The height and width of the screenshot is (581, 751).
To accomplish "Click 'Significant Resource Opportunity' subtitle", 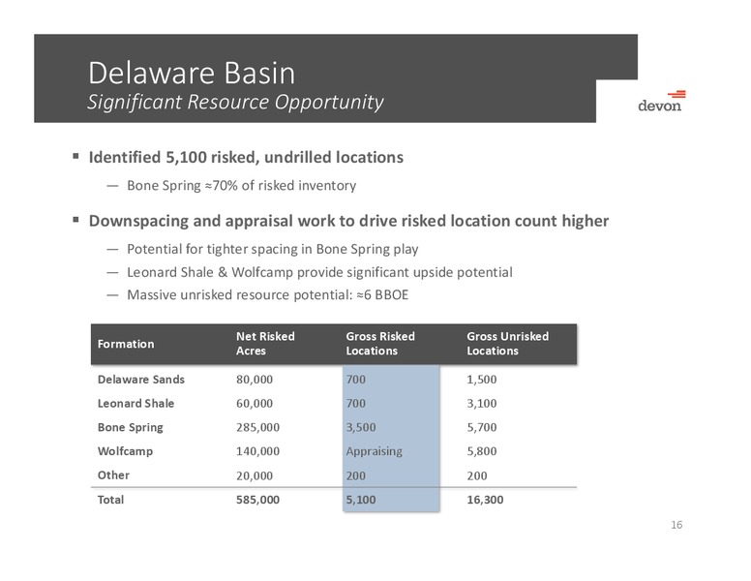I will pos(235,102).
